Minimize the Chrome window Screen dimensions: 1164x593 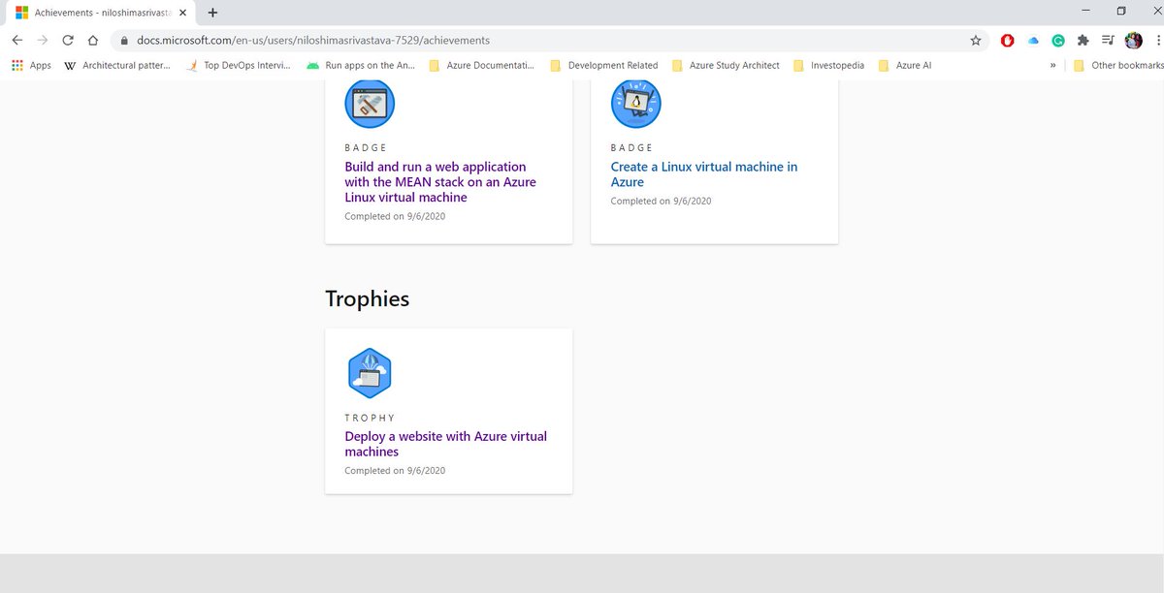click(1084, 12)
